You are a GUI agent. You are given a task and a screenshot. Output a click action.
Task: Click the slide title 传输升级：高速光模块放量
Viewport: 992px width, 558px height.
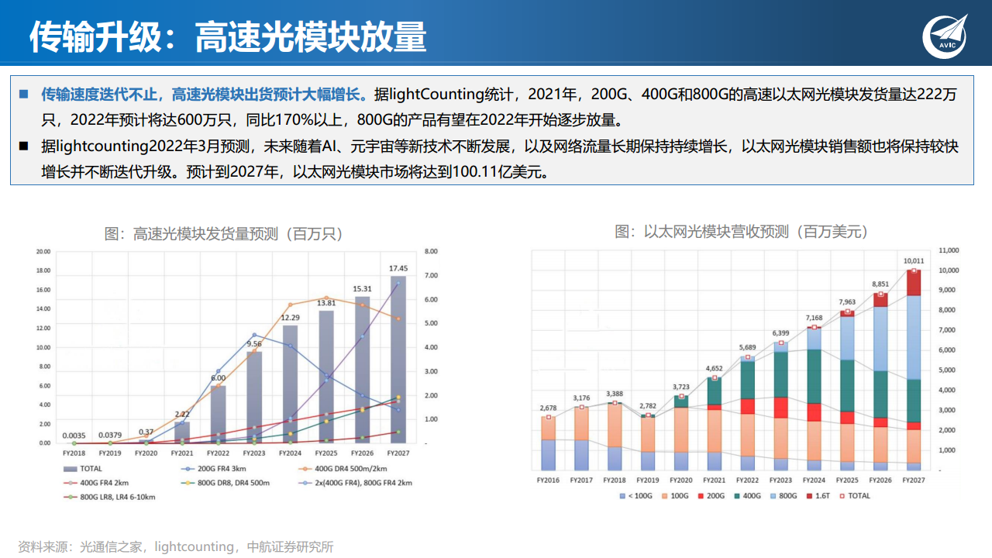(x=228, y=36)
